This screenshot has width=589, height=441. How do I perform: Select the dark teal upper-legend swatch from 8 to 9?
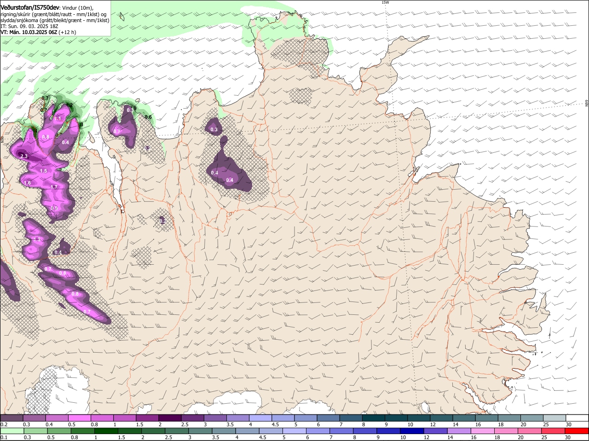(374, 418)
